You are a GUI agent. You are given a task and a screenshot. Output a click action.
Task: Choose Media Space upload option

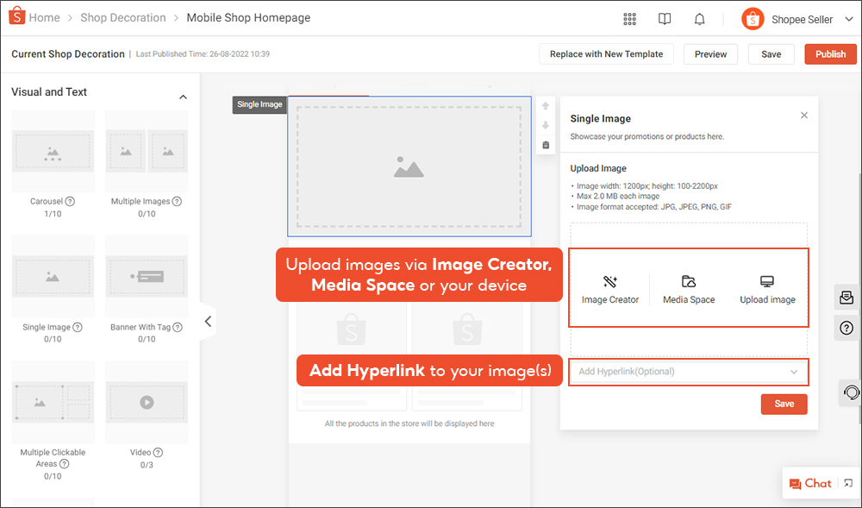pyautogui.click(x=689, y=290)
